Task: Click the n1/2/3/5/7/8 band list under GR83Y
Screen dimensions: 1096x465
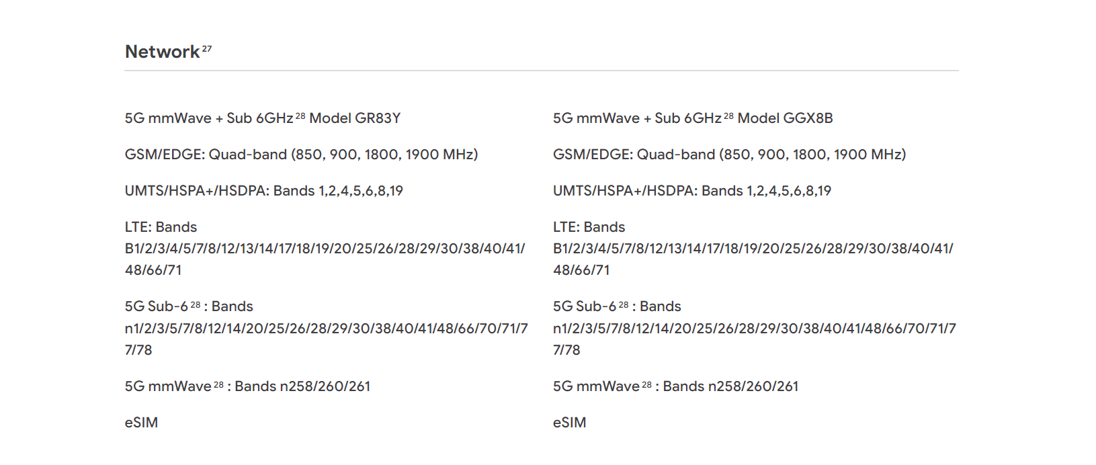Action: click(x=326, y=339)
